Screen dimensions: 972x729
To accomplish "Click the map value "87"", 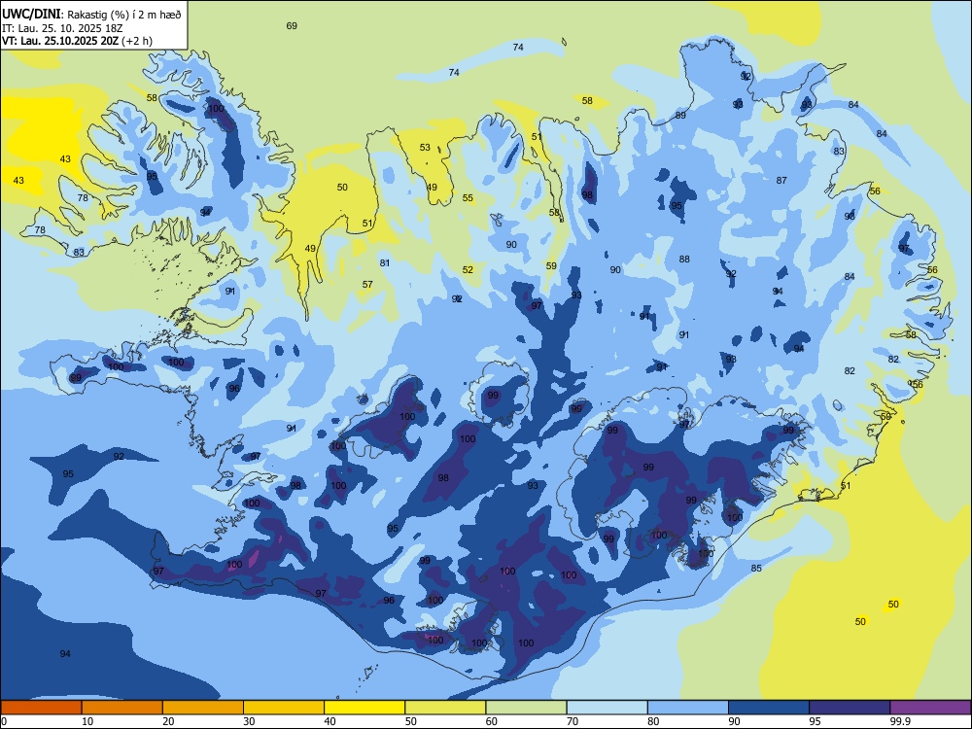I will pyautogui.click(x=781, y=181).
